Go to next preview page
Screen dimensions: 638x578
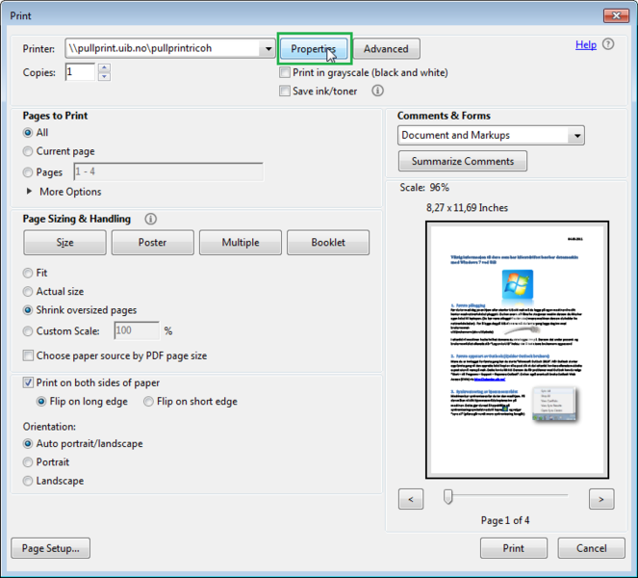(601, 499)
